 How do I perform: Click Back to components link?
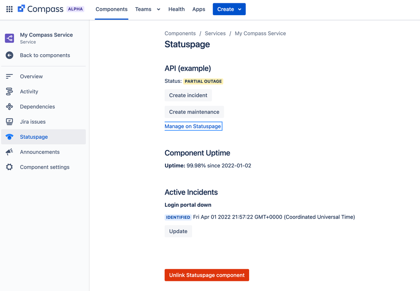coord(45,55)
